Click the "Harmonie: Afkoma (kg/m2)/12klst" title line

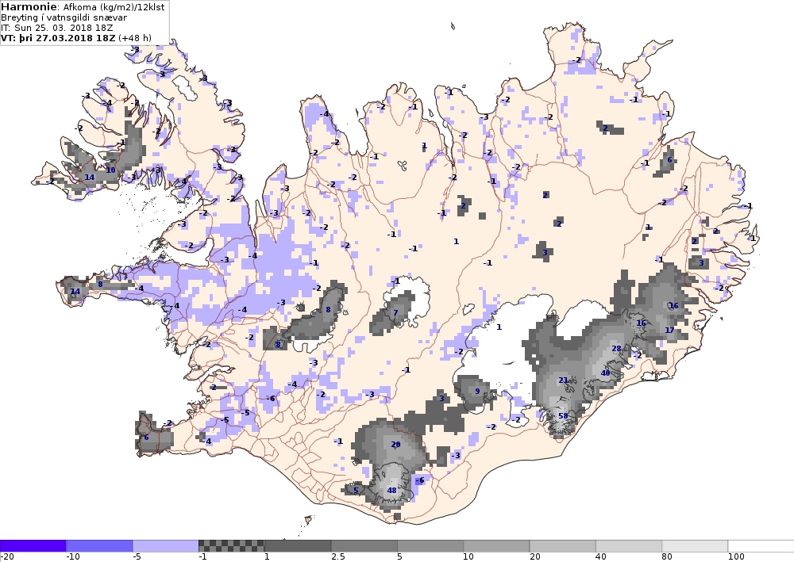coord(83,7)
